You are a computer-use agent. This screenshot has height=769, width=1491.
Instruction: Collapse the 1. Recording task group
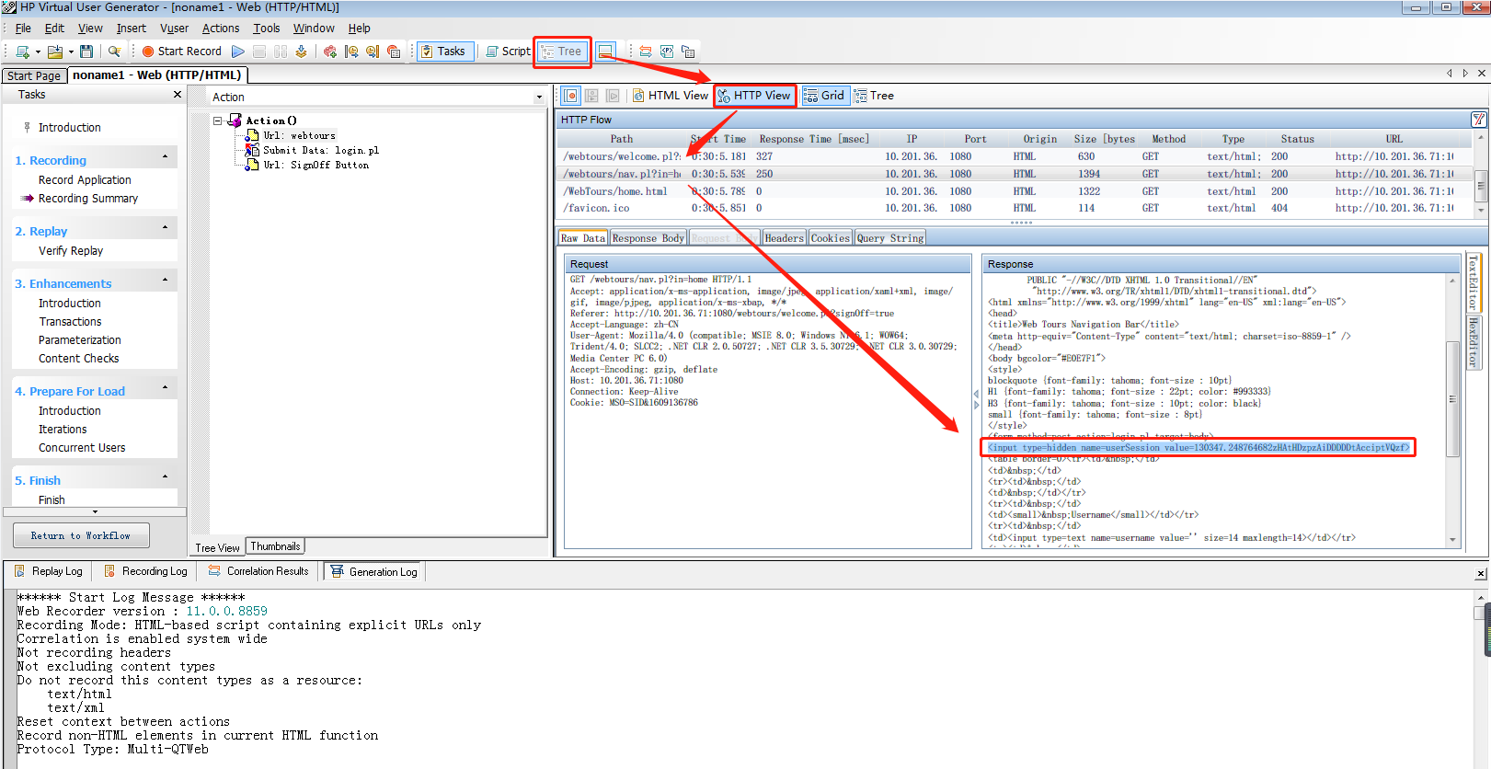[166, 157]
